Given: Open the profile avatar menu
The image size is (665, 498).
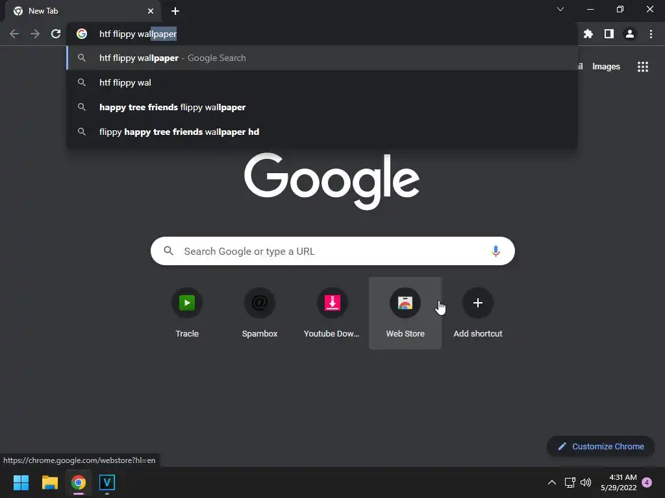Looking at the screenshot, I should pyautogui.click(x=630, y=34).
